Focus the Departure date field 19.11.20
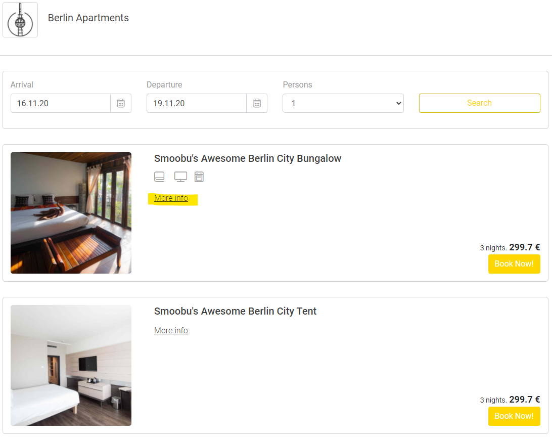 click(x=197, y=103)
